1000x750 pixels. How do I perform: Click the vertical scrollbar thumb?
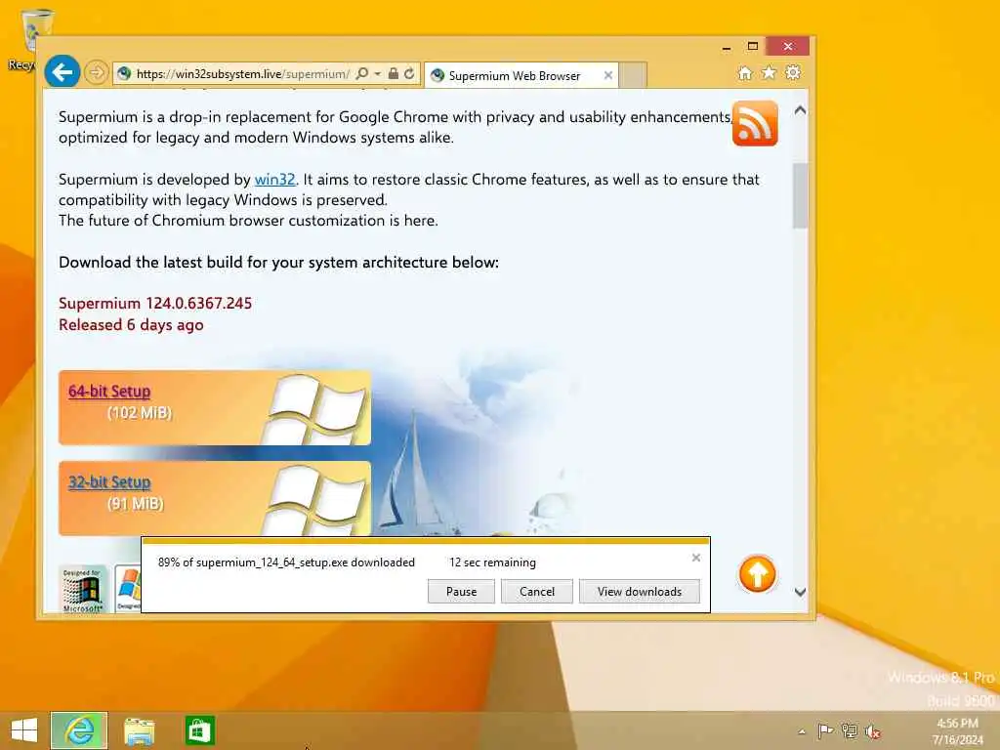point(801,195)
